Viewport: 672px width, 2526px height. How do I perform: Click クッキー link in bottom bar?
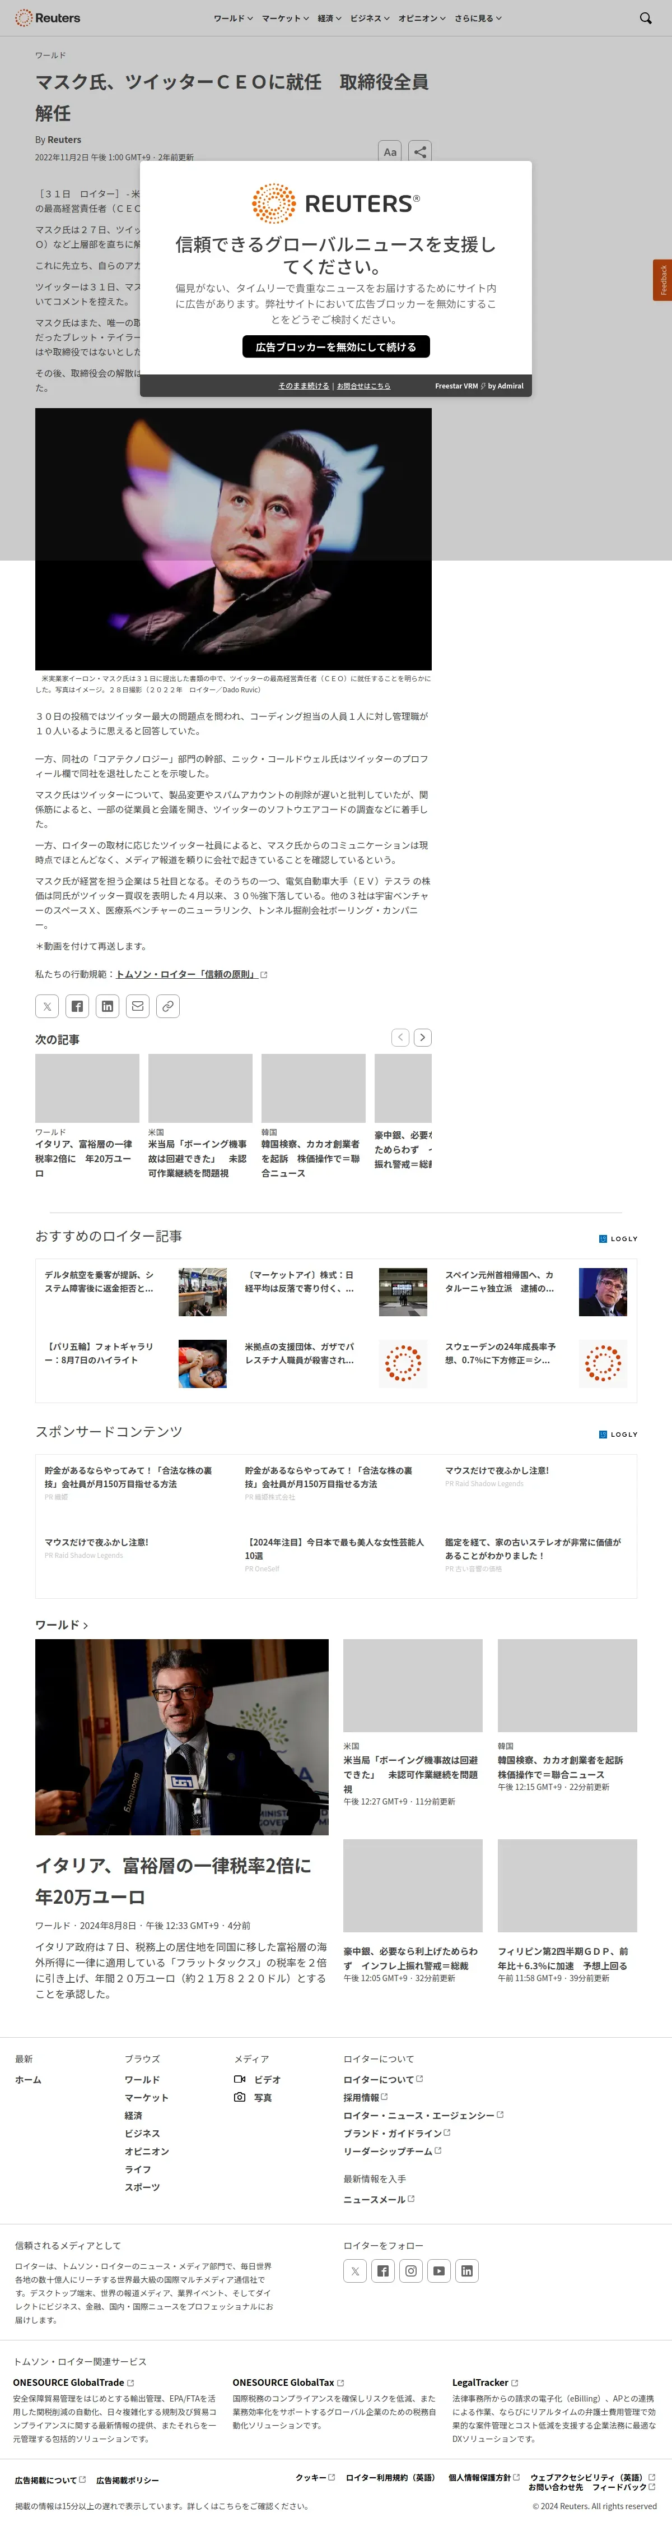315,2477
